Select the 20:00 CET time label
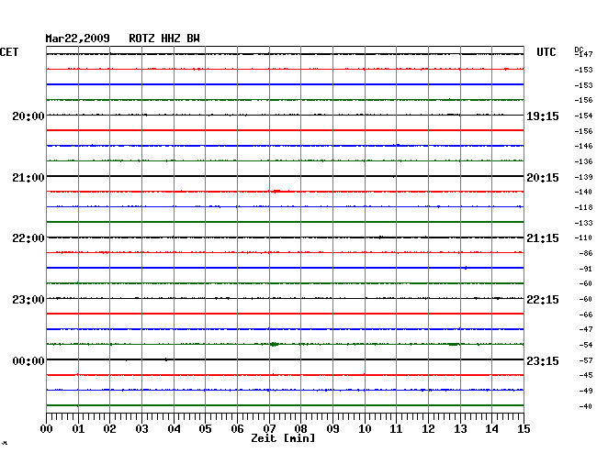597x453 pixels. (28, 116)
